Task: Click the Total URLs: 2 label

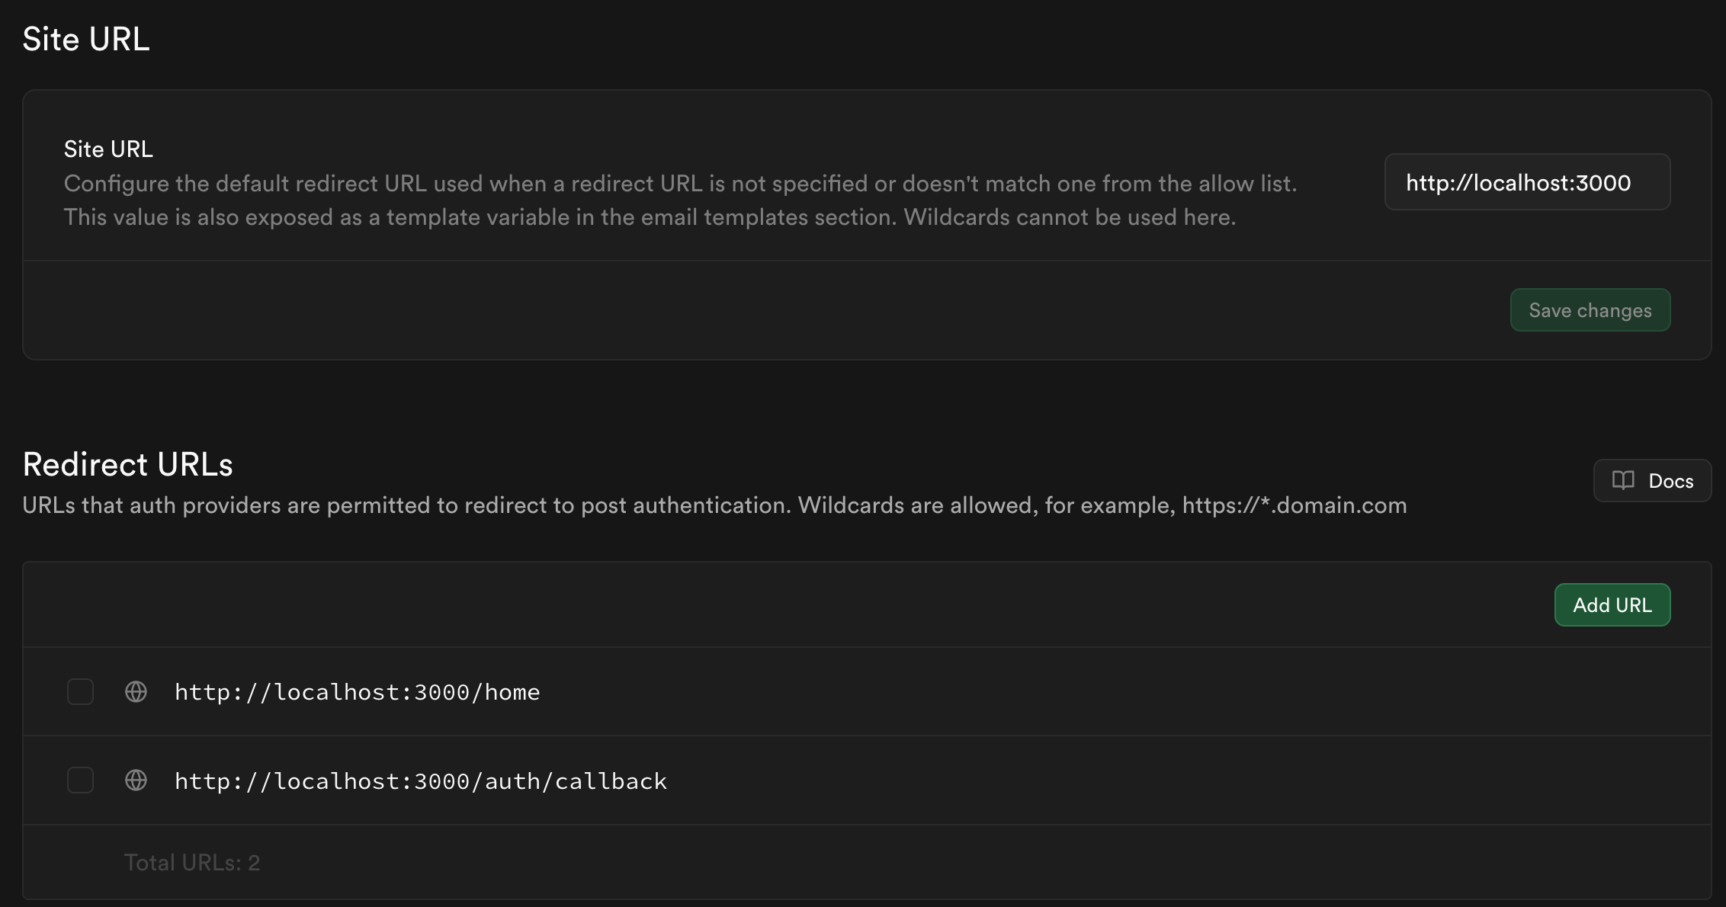Action: (x=192, y=863)
